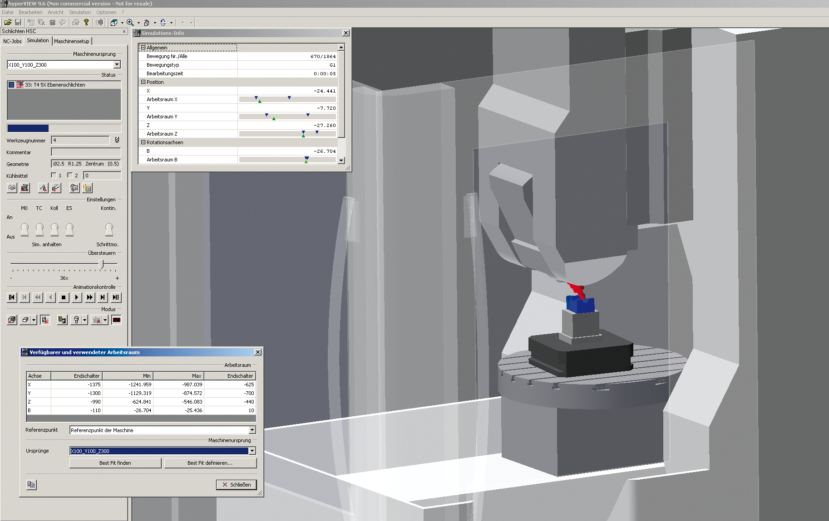Toggle the ES switch
The image size is (829, 521).
[69, 229]
